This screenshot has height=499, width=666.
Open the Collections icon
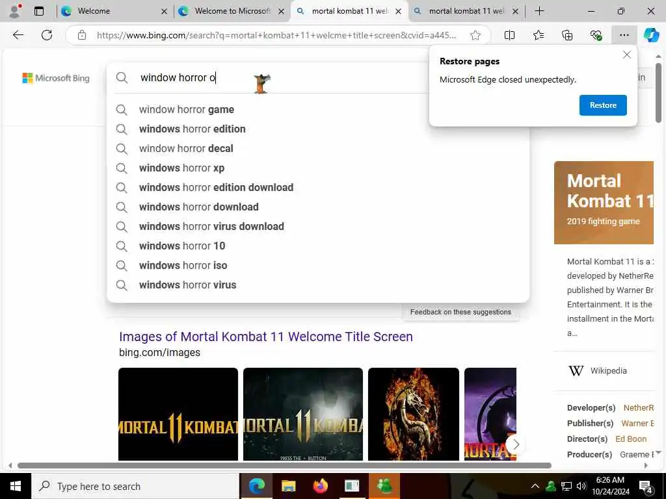click(x=567, y=35)
